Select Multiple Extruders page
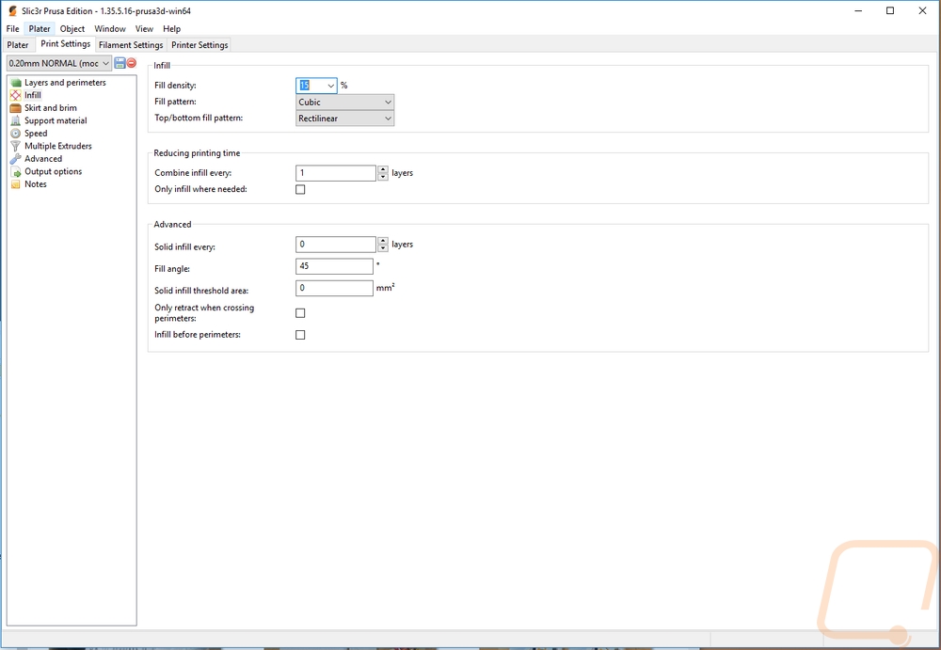The width and height of the screenshot is (941, 650). click(57, 146)
